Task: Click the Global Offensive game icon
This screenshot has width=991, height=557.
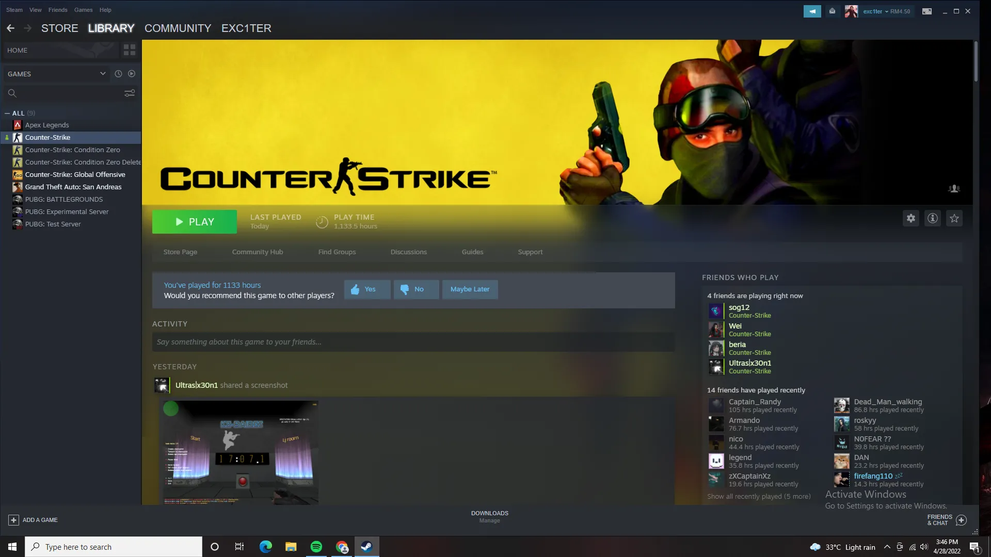Action: coord(18,175)
